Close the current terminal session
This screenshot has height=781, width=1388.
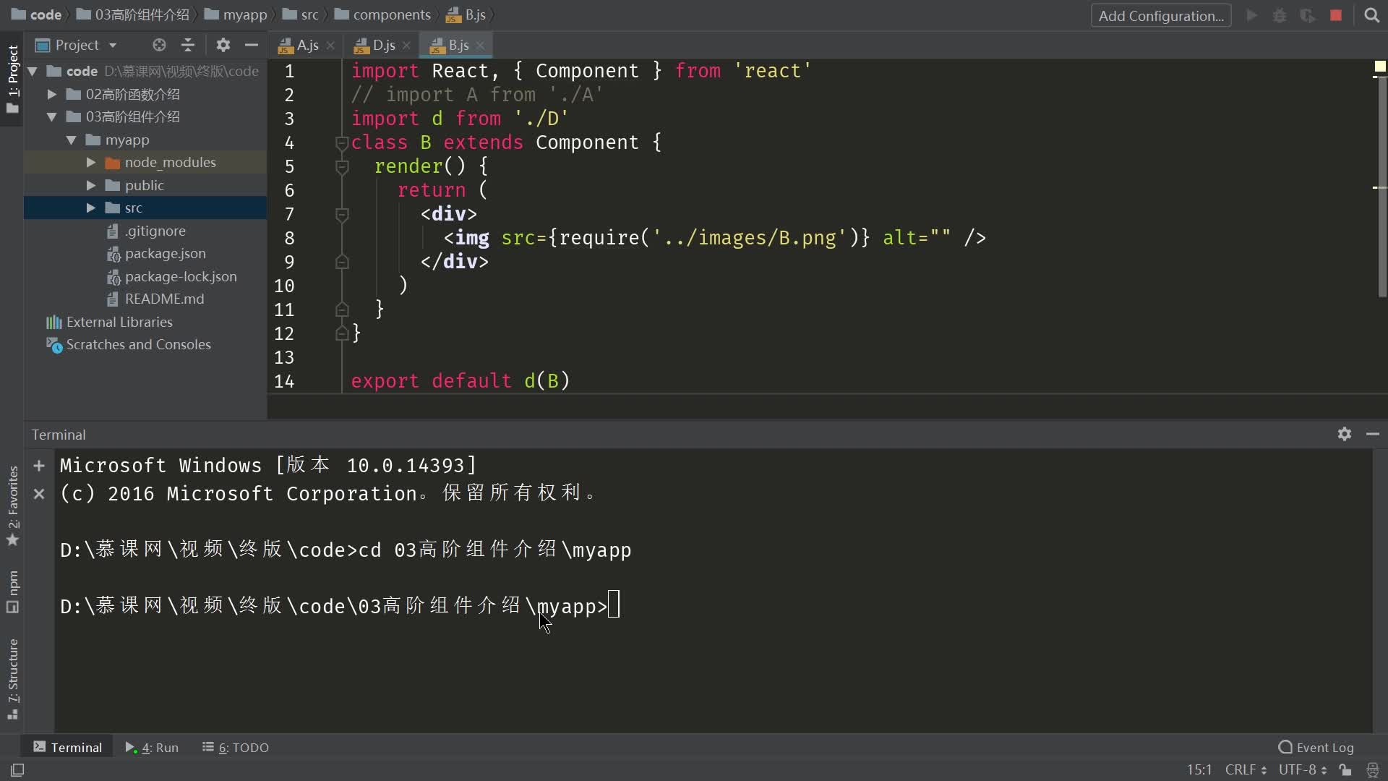point(39,494)
